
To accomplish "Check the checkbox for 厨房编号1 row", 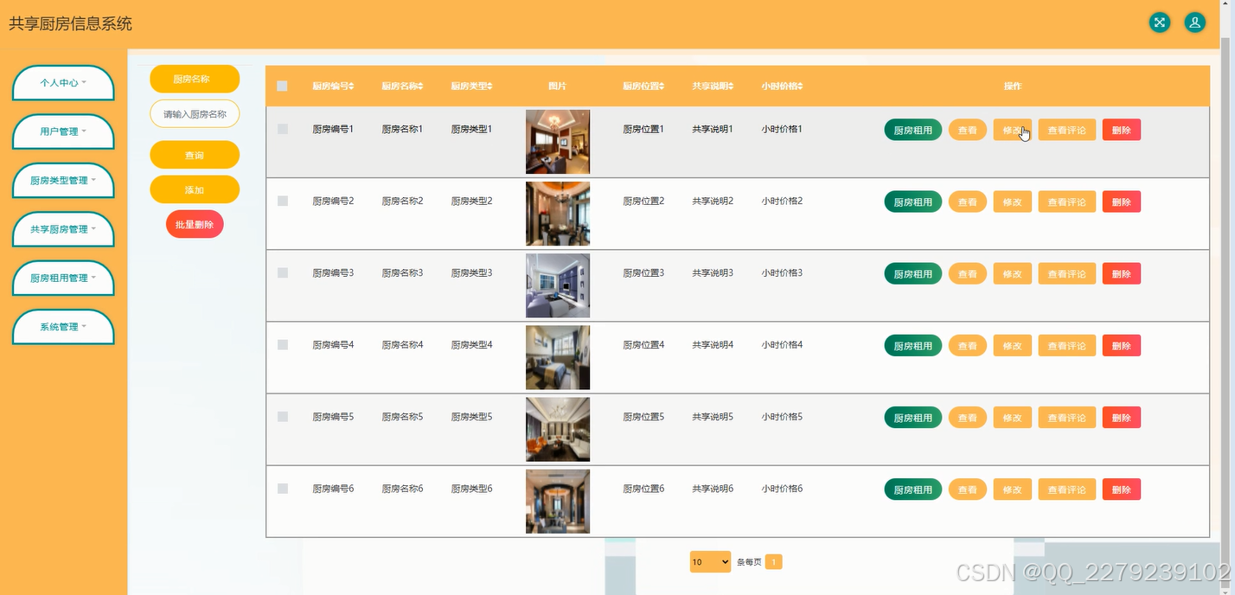I will coord(282,128).
